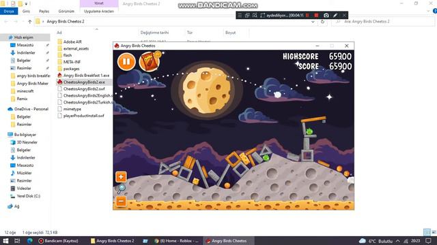
Task: Switch to Bandicam taskbar window
Action: (59, 241)
